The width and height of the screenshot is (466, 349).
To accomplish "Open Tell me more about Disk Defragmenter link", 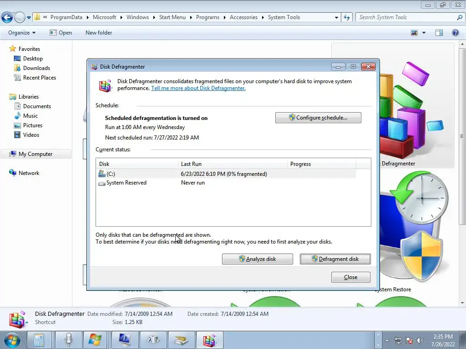I will point(198,88).
